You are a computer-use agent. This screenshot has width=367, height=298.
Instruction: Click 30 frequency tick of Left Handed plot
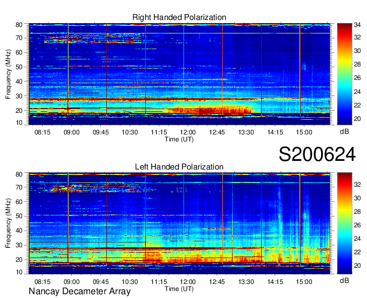(x=19, y=245)
